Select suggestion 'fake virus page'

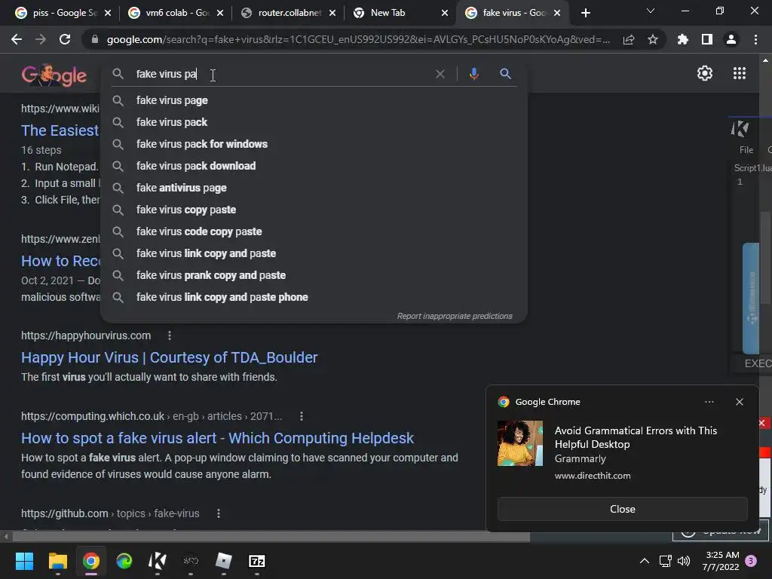coord(314,100)
